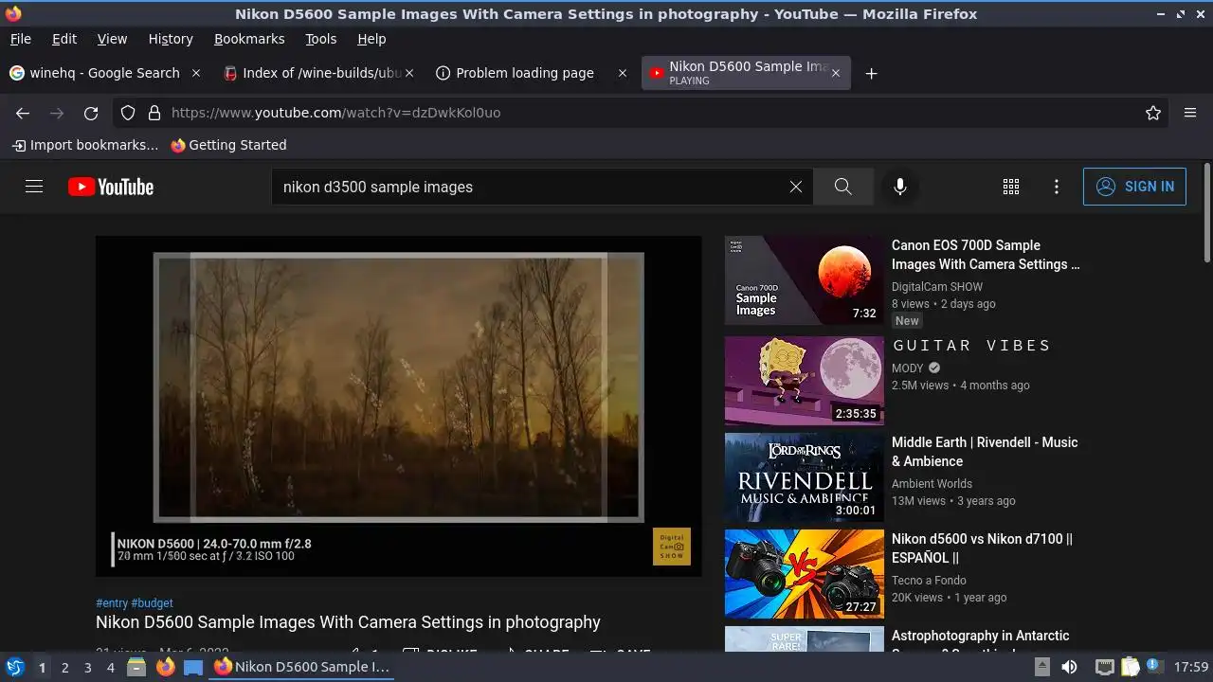
Task: Open the YouTube guide hamburger menu
Action: 34,187
